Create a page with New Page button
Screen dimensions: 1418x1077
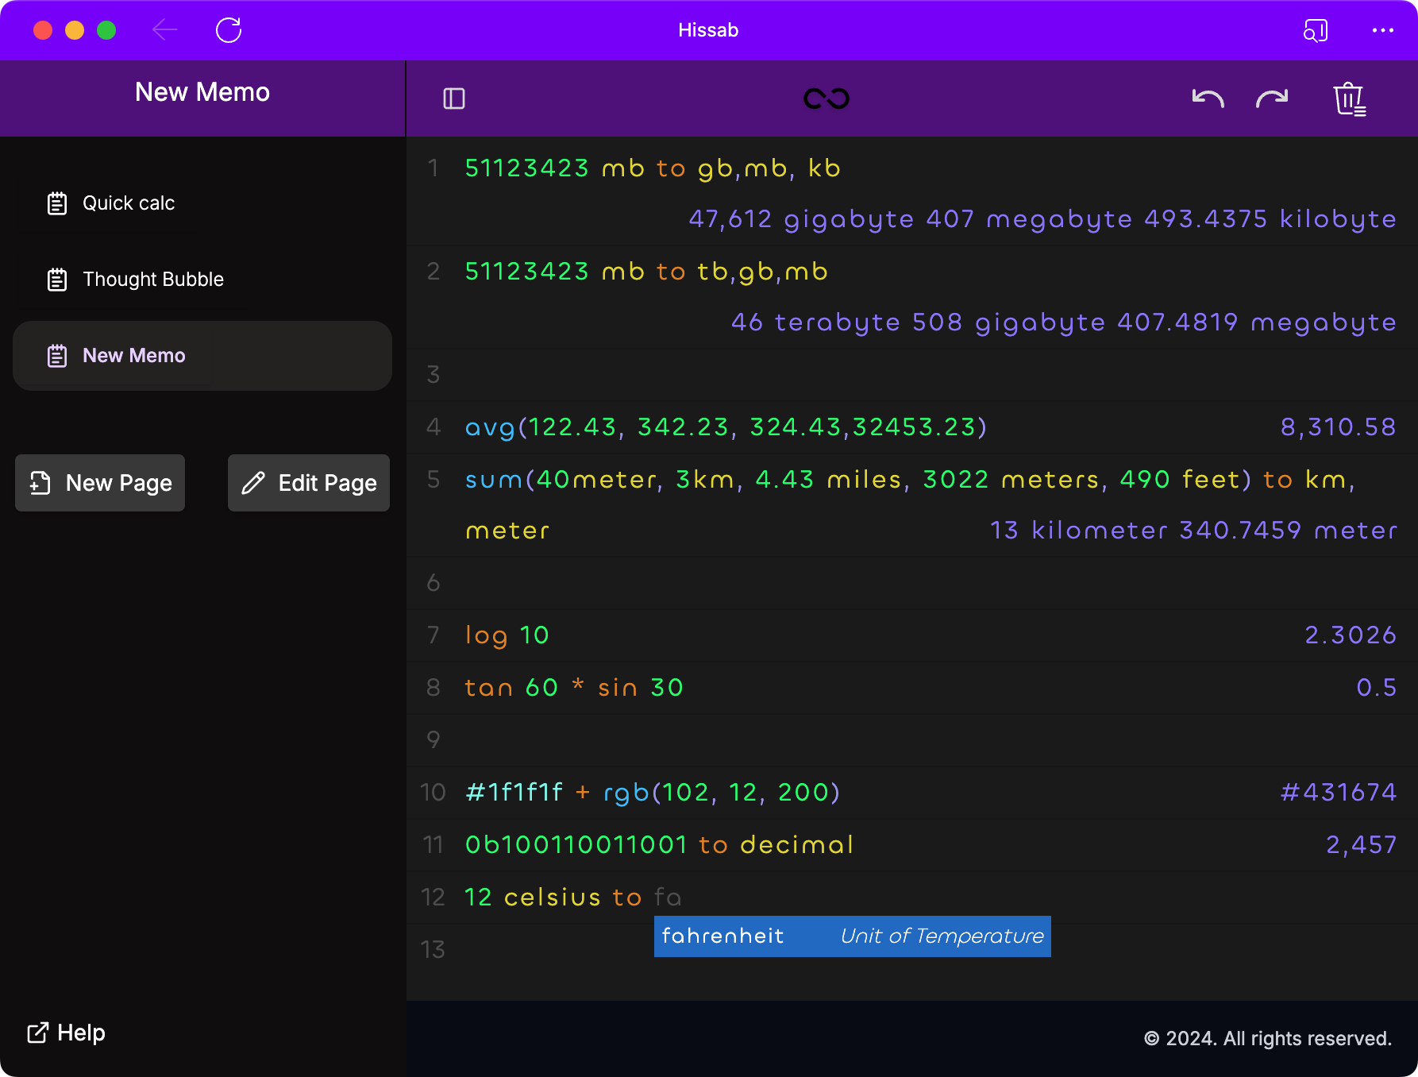[x=100, y=483]
